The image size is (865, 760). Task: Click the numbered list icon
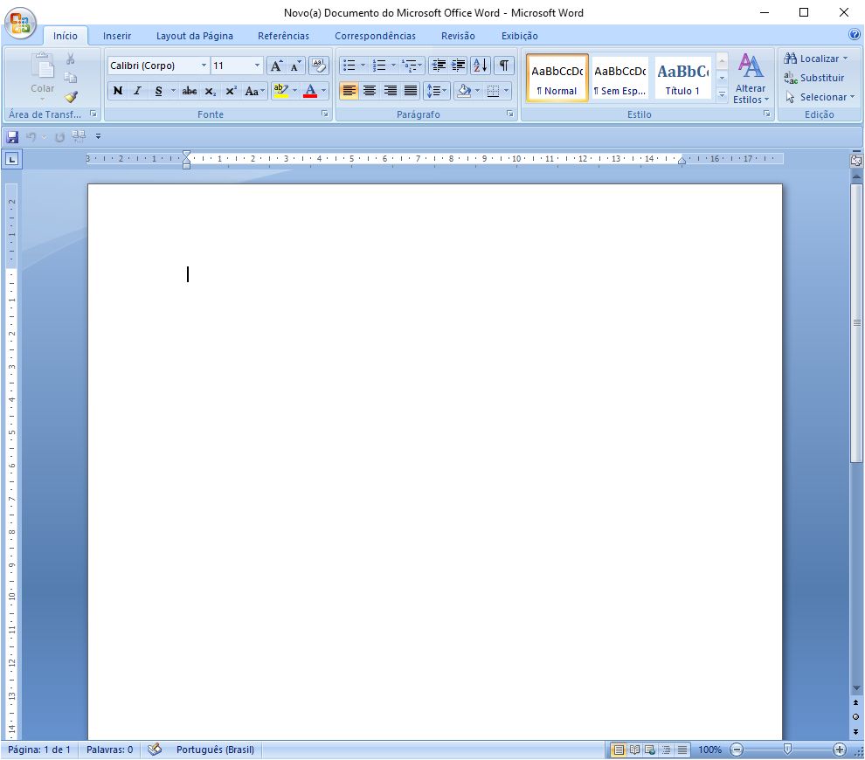pos(379,66)
